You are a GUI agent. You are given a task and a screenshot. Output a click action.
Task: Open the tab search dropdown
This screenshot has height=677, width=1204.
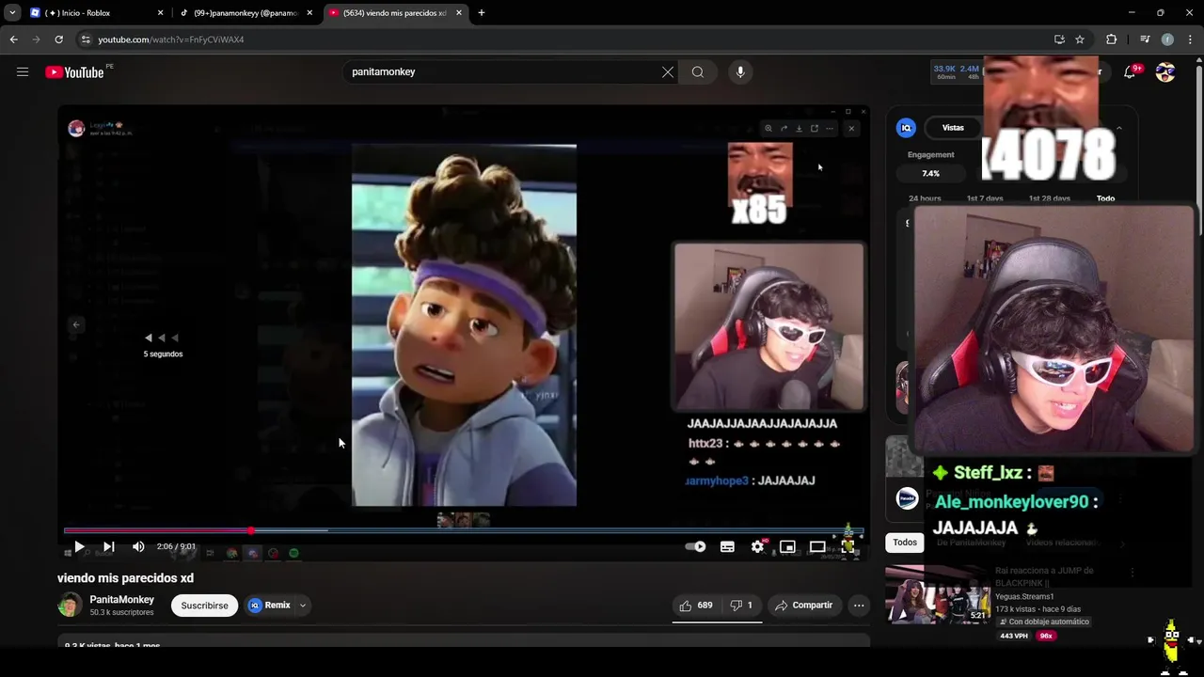tap(12, 13)
